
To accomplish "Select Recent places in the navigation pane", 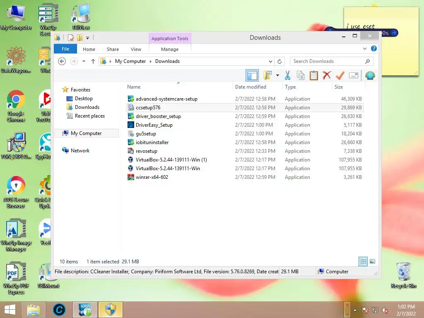I will pos(89,116).
